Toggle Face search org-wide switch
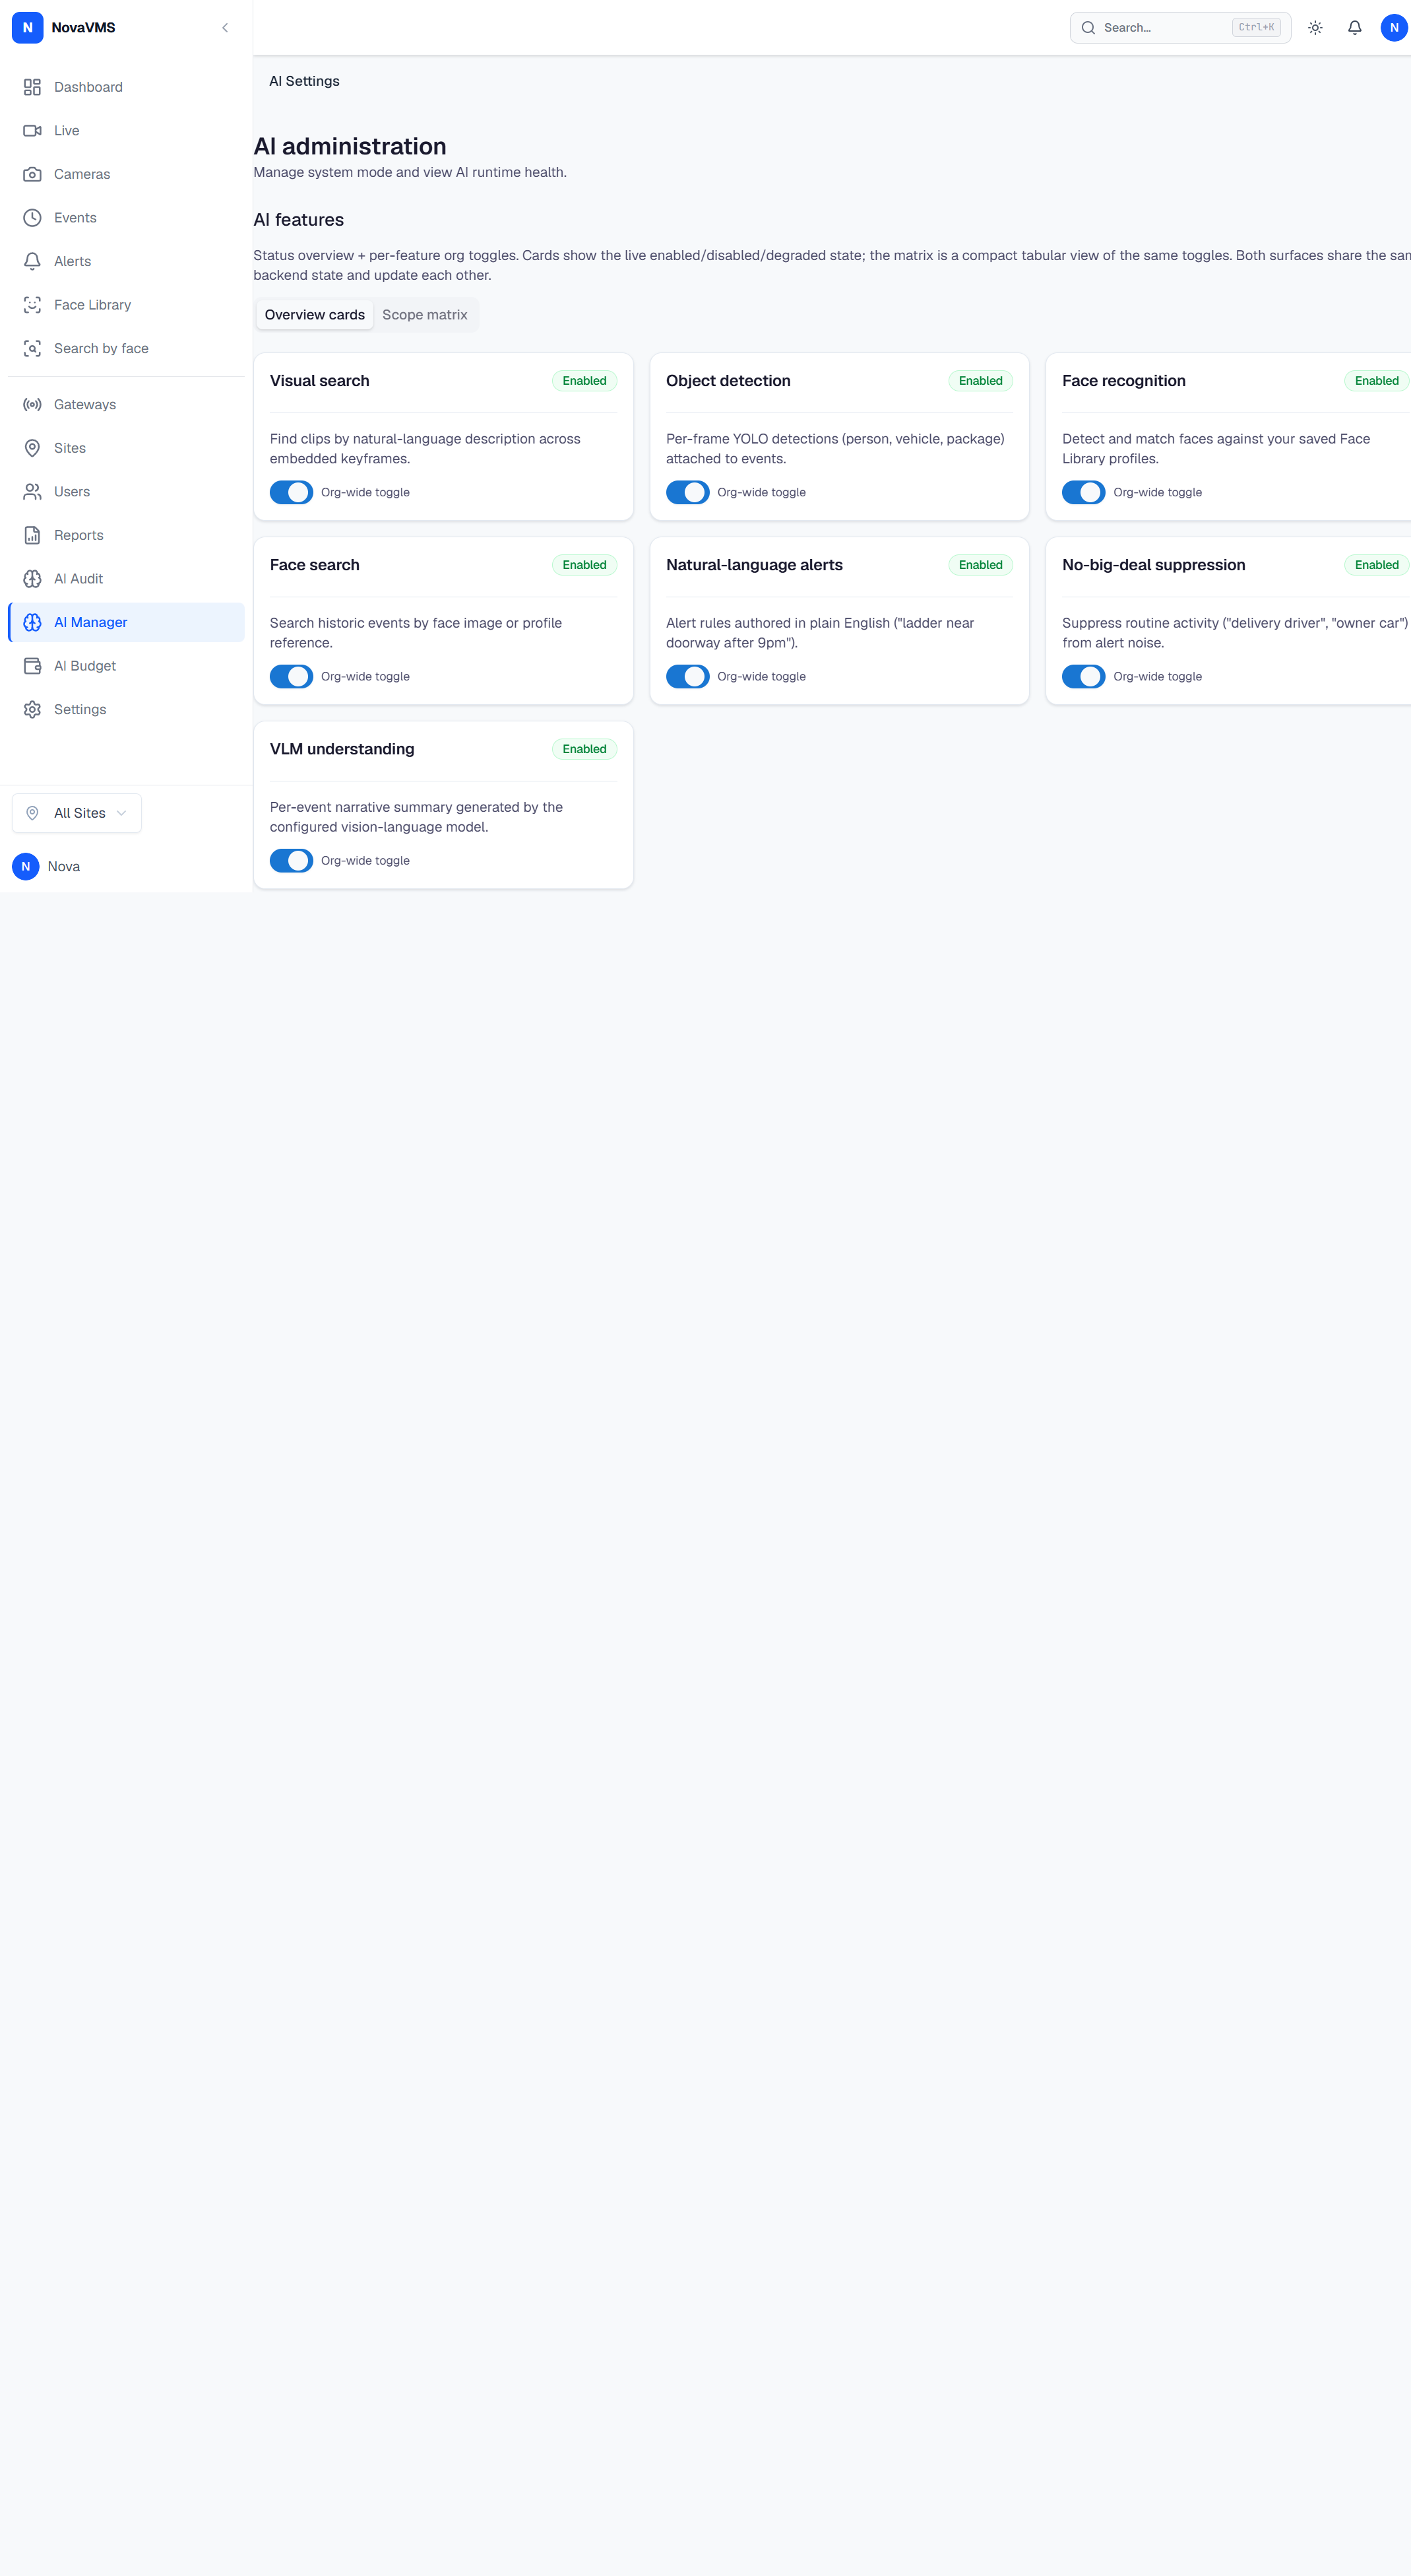The height and width of the screenshot is (2576, 1411). tap(291, 677)
